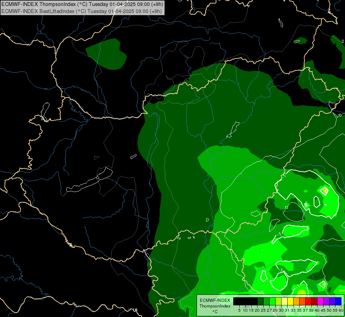Pick the pure yellow 31–33 legend swatch

(290, 302)
